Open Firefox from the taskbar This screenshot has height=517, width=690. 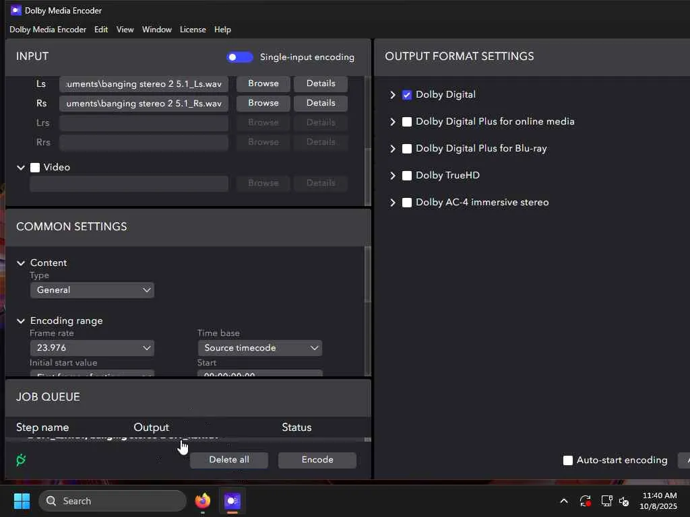(x=203, y=501)
